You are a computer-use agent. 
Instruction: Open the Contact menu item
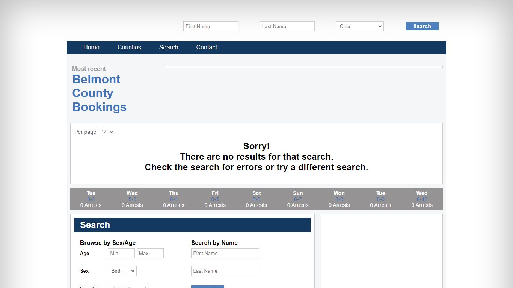pos(207,47)
